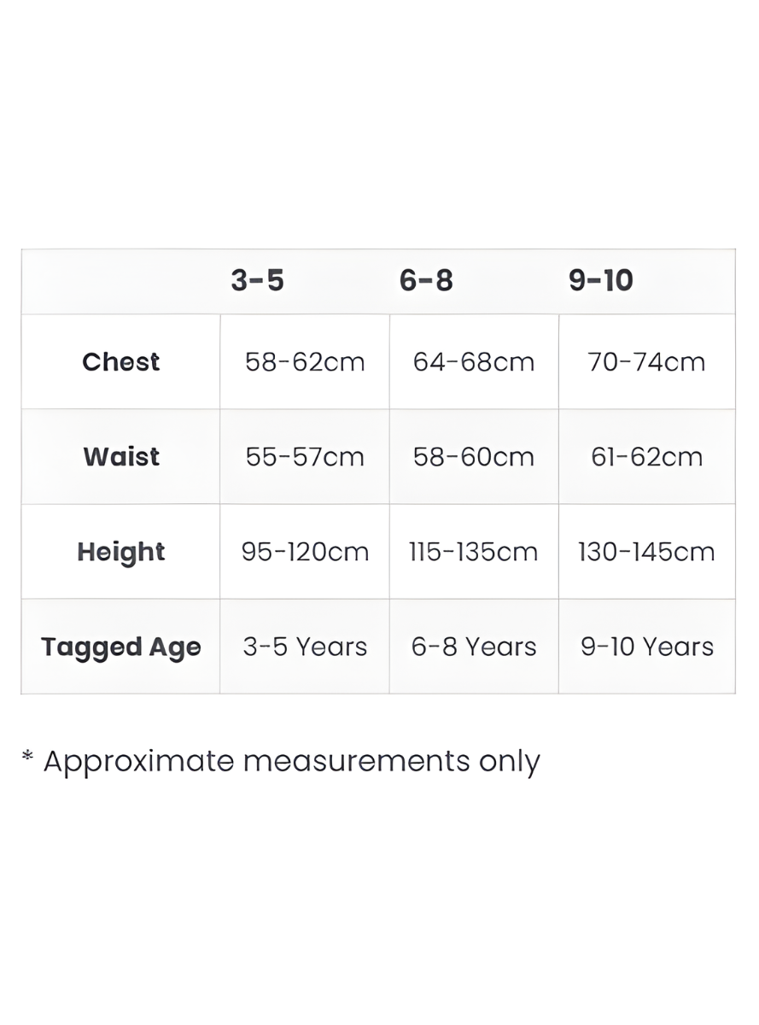Viewport: 759px width, 1025px height.
Task: Select the 61-62cm waist cell
Action: click(646, 457)
